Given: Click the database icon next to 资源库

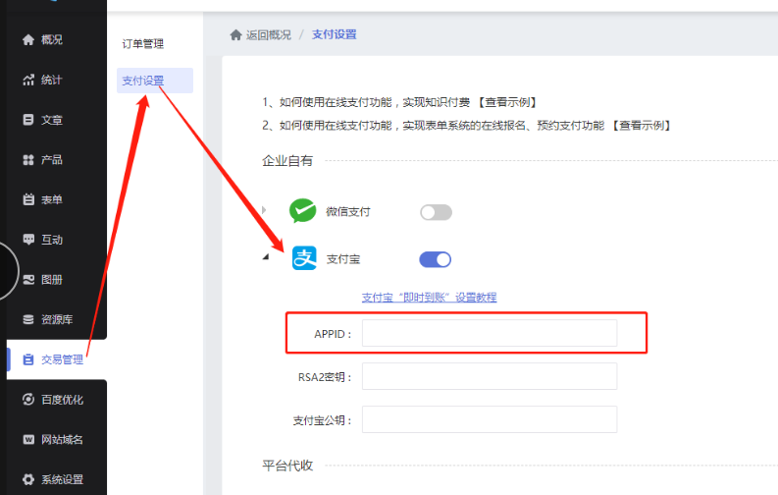Looking at the screenshot, I should click(28, 319).
